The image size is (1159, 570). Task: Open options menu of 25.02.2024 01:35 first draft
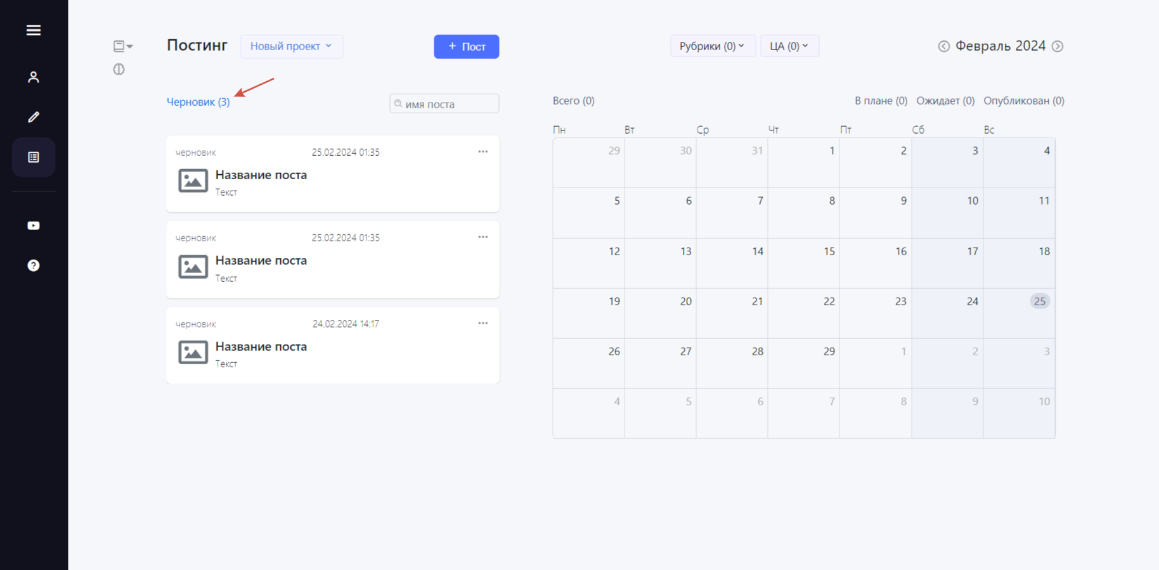pos(483,151)
